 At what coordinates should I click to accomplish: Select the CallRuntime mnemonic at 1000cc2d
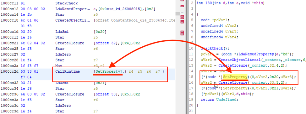[68, 71]
